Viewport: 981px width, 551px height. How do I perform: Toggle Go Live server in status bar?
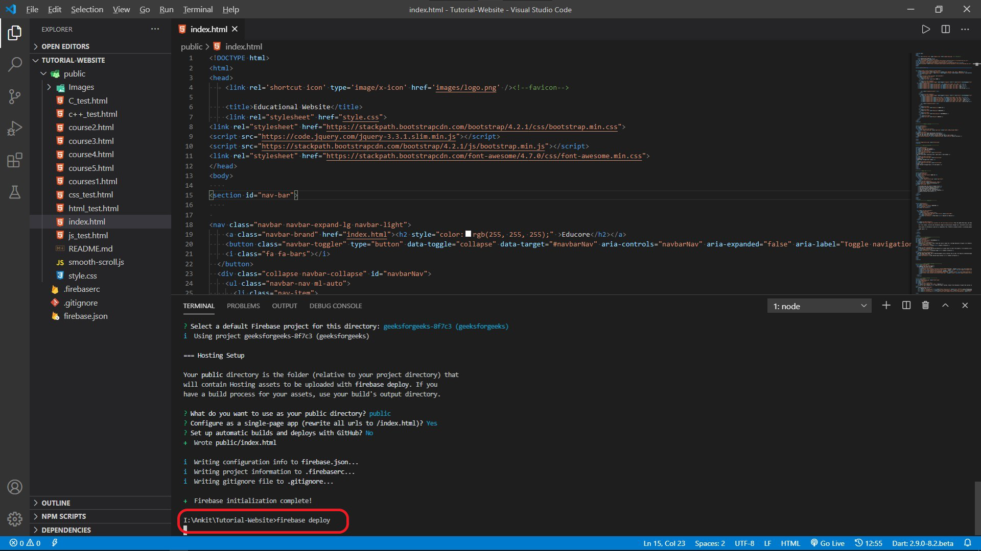coord(827,543)
